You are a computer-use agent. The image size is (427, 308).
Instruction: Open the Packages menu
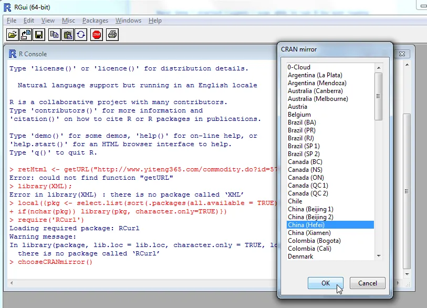point(95,20)
